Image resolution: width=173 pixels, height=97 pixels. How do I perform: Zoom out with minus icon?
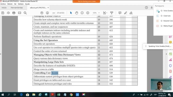(82, 13)
